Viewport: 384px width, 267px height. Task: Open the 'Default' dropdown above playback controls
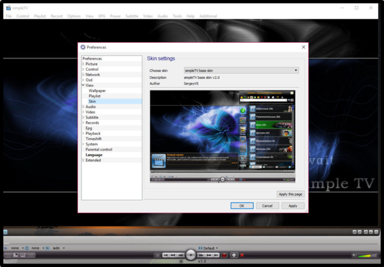point(211,248)
